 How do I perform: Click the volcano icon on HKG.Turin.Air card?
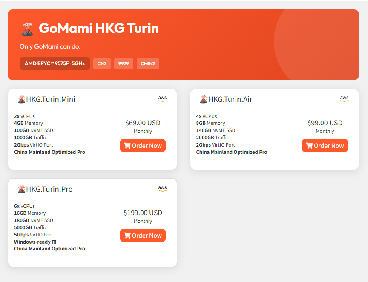click(204, 99)
